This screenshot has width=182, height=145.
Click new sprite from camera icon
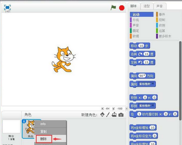[121, 115]
